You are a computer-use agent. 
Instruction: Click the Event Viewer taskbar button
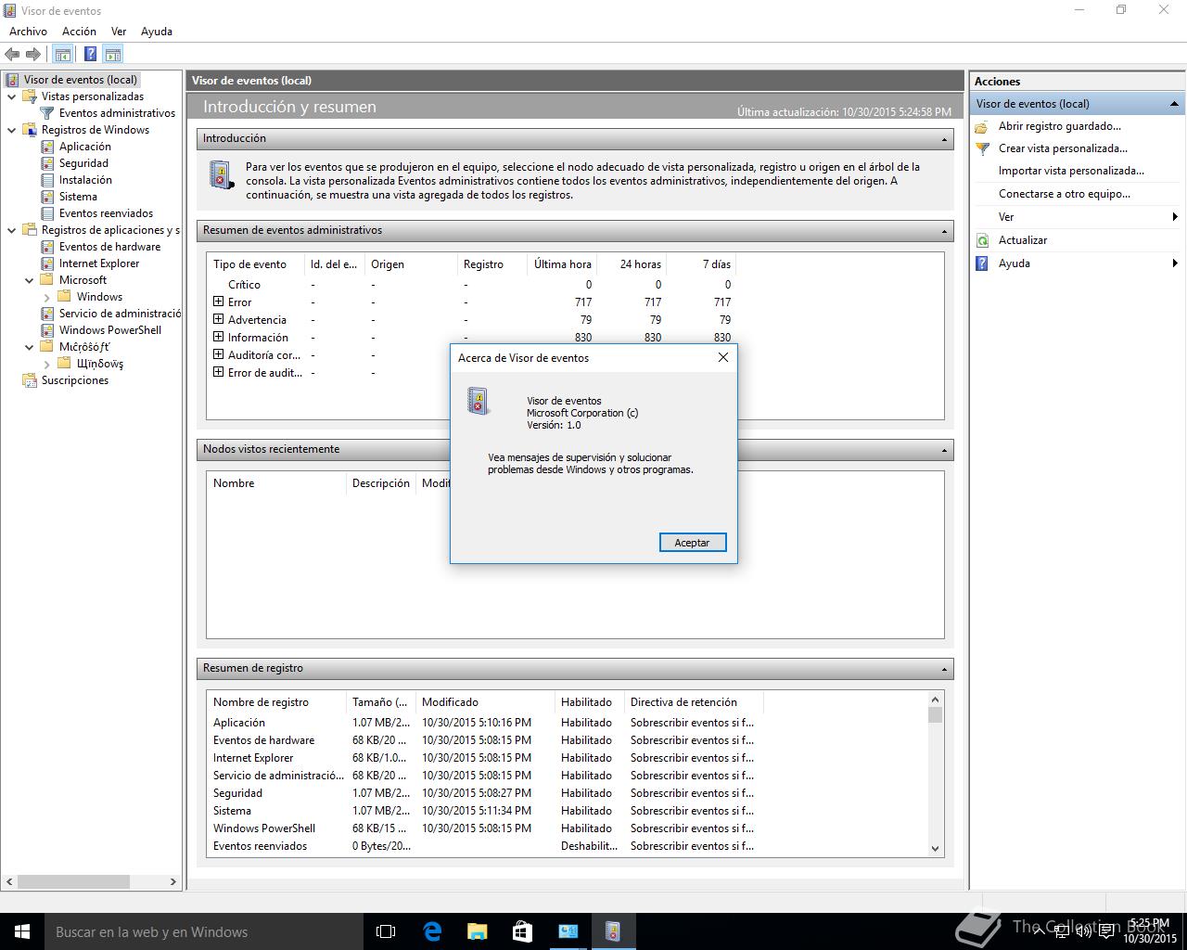pos(613,931)
